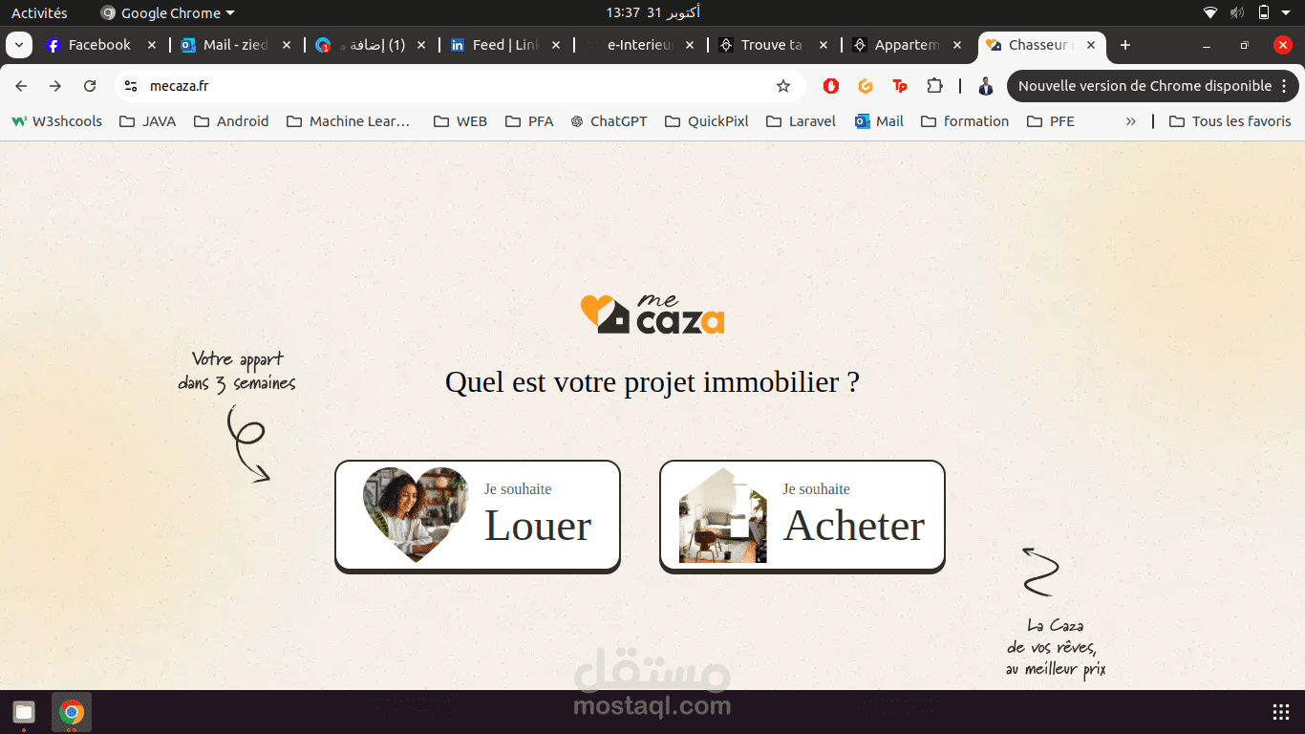The height and width of the screenshot is (734, 1305).
Task: Open the formation bookmarks folder
Action: (x=965, y=121)
